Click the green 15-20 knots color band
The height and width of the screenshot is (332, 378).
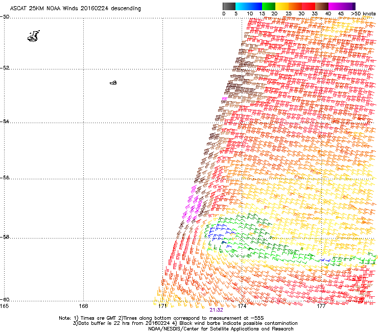[x=269, y=6]
